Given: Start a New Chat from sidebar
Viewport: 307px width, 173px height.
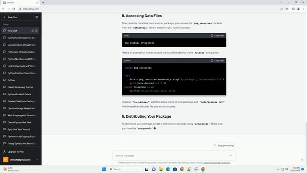Looking at the screenshot, I should pyautogui.click(x=17, y=17).
